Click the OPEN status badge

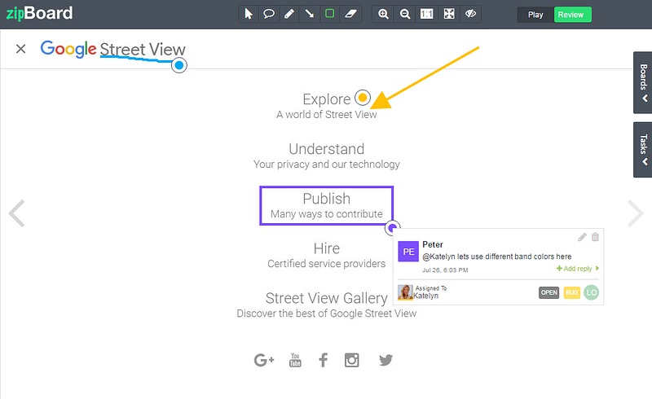pos(548,292)
